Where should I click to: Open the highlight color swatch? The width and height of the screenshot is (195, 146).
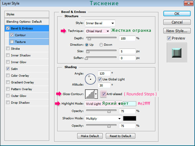point(130,104)
